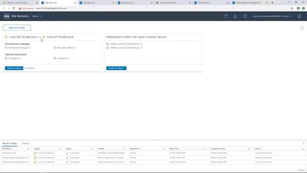Click target icon in Add Remote Site row

point(35,153)
